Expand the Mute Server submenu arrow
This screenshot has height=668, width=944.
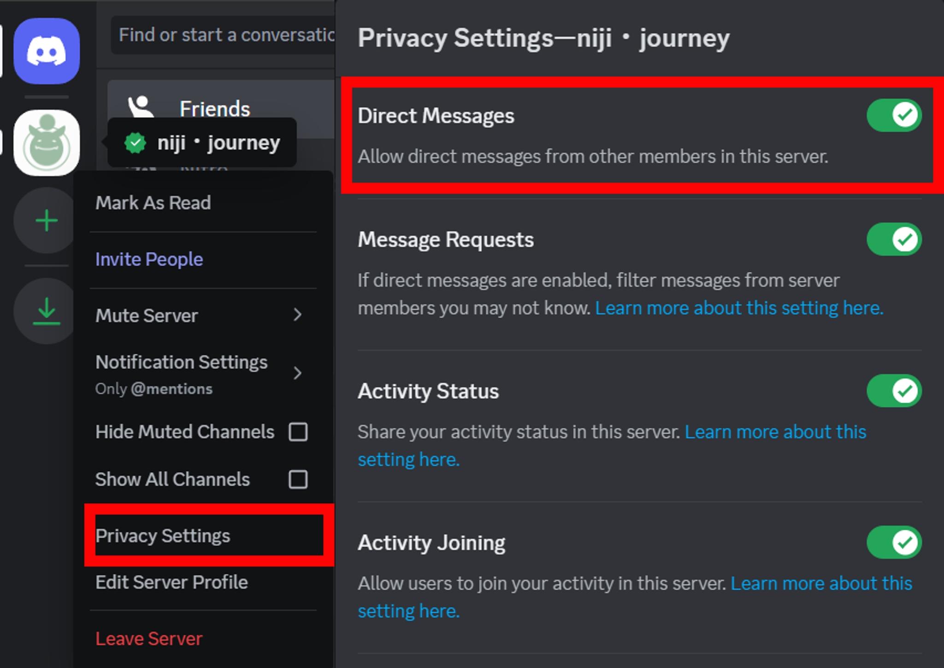(x=298, y=315)
